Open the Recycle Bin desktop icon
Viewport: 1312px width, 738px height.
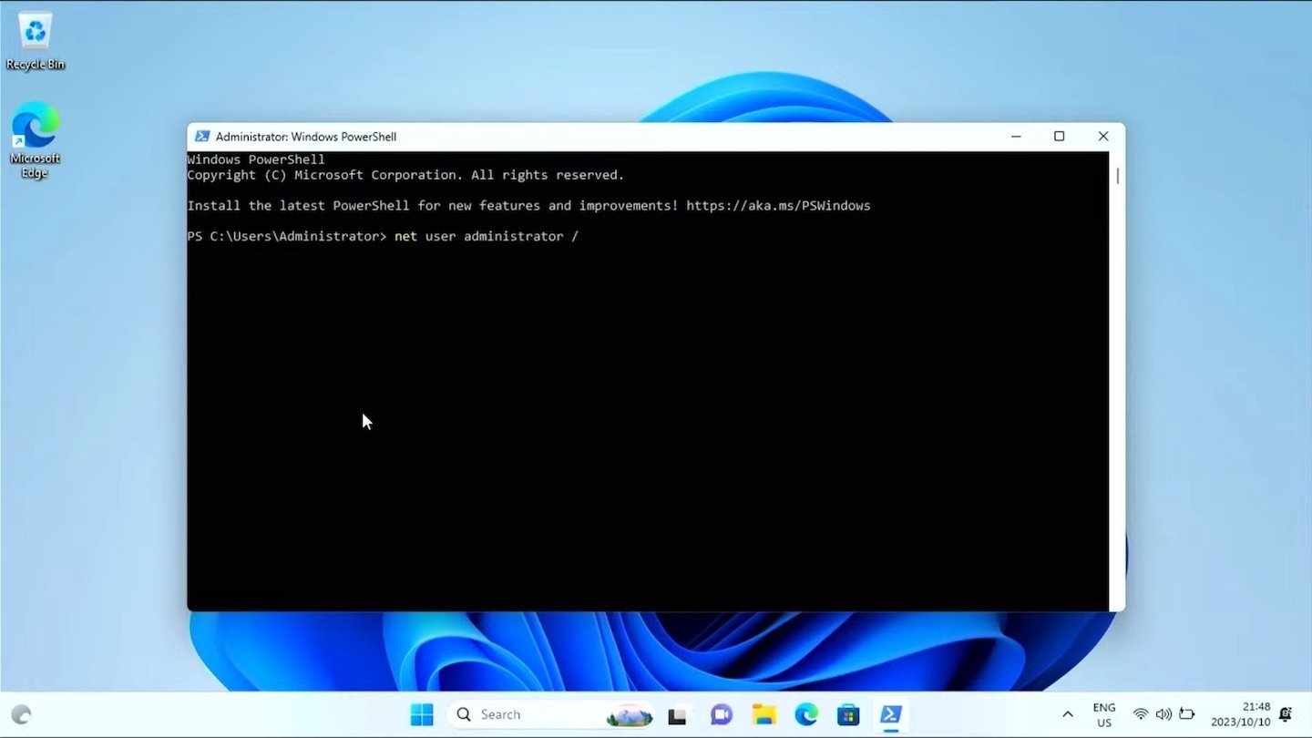(35, 42)
